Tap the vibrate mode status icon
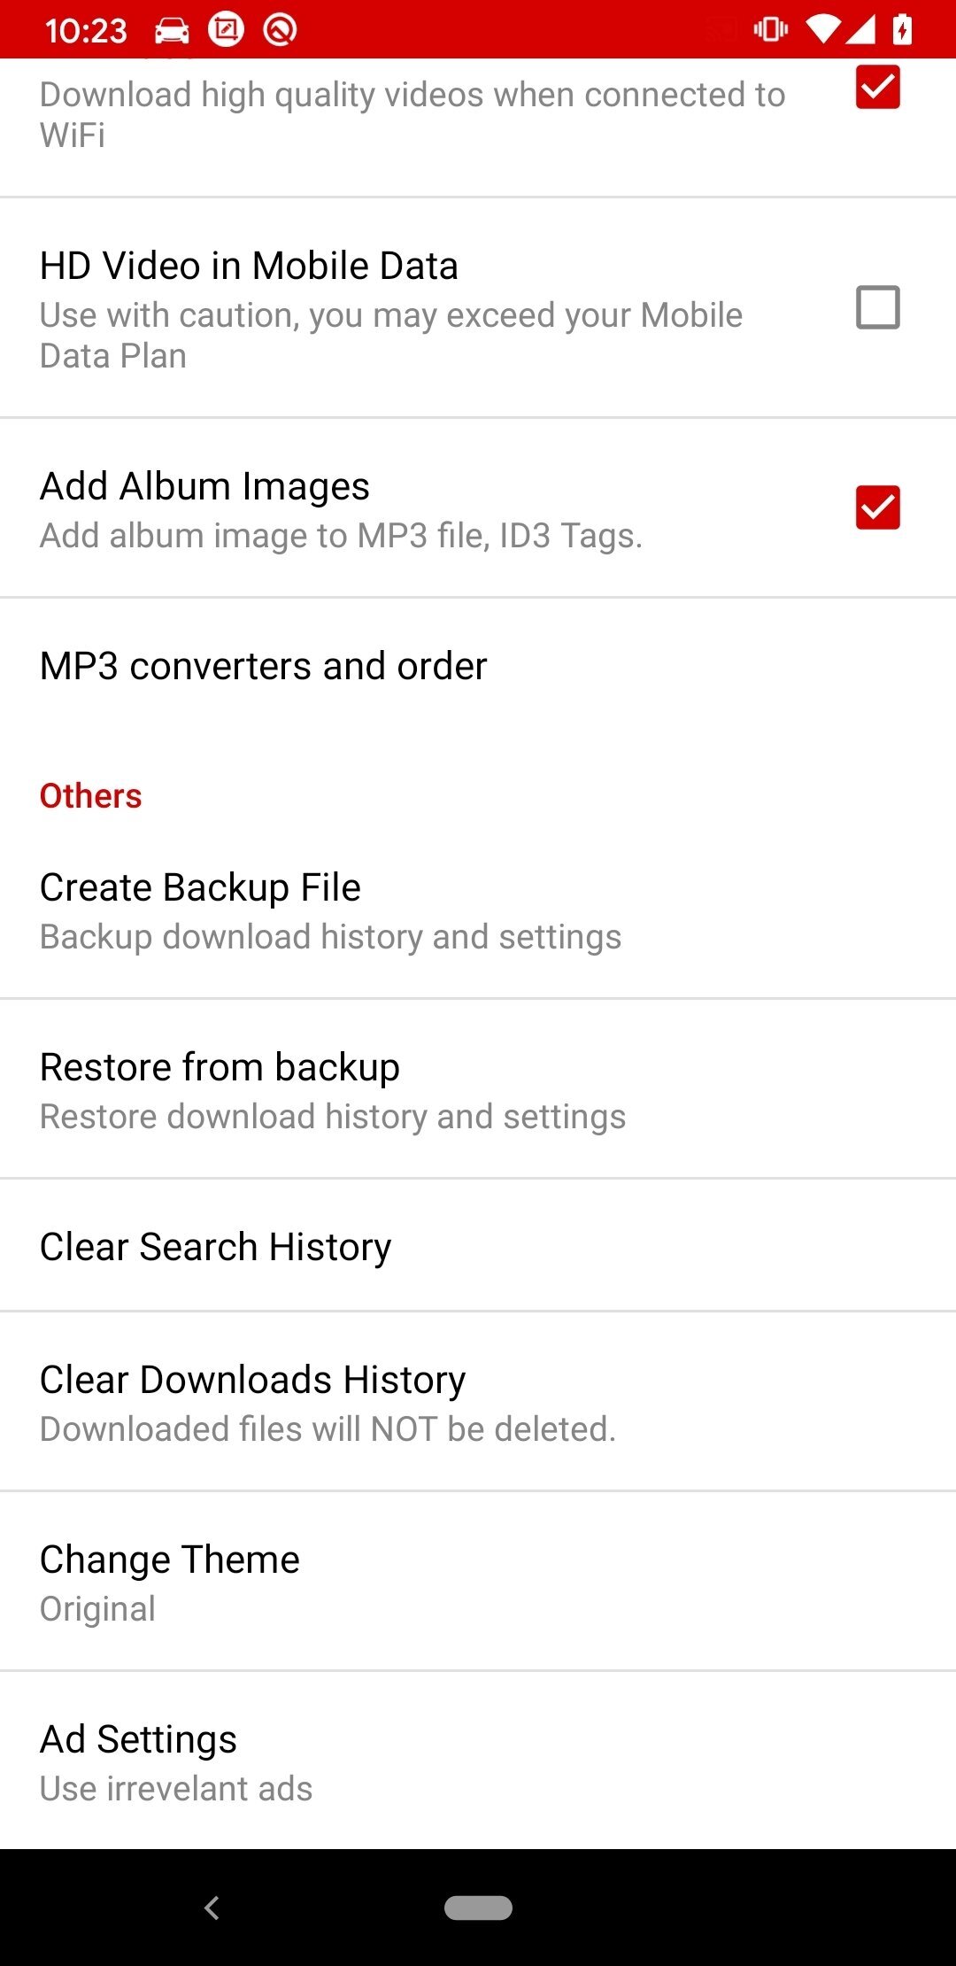This screenshot has height=1966, width=956. tap(770, 30)
